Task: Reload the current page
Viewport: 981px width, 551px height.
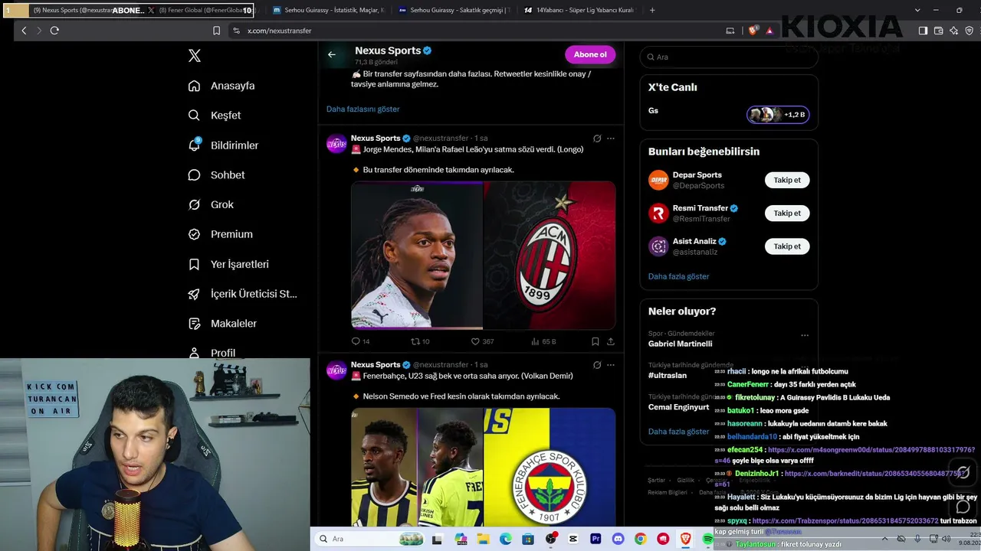Action: click(54, 31)
